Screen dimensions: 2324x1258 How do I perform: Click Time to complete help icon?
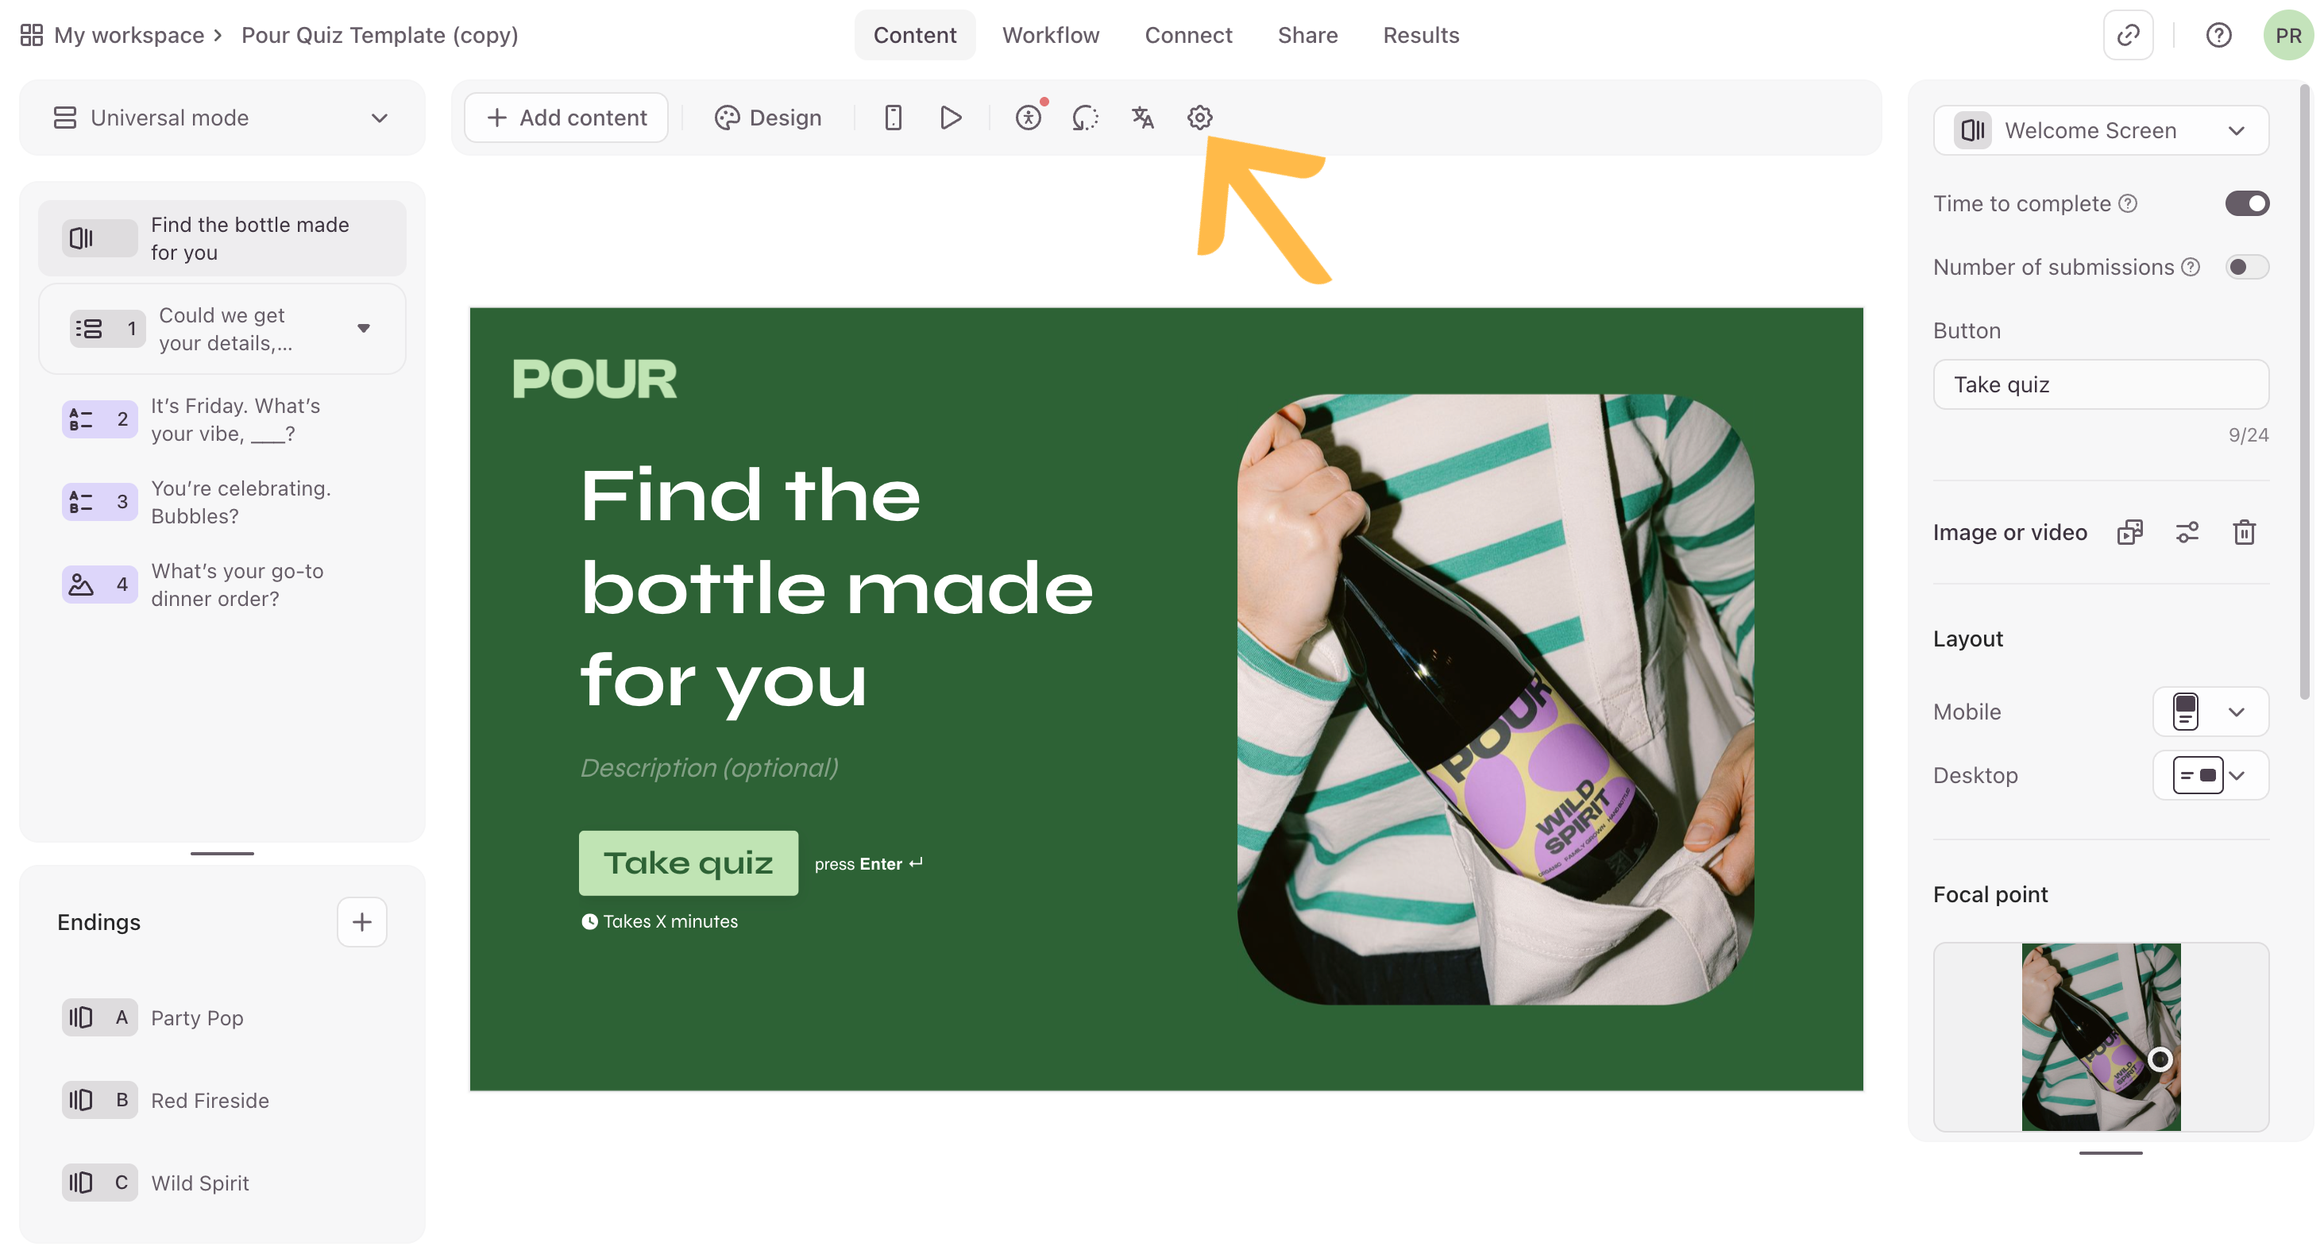click(2127, 204)
